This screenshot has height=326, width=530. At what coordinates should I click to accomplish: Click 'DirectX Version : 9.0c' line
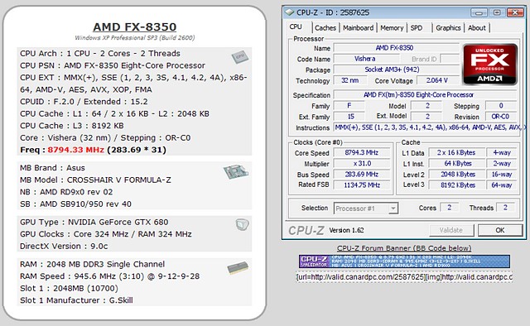tap(64, 247)
